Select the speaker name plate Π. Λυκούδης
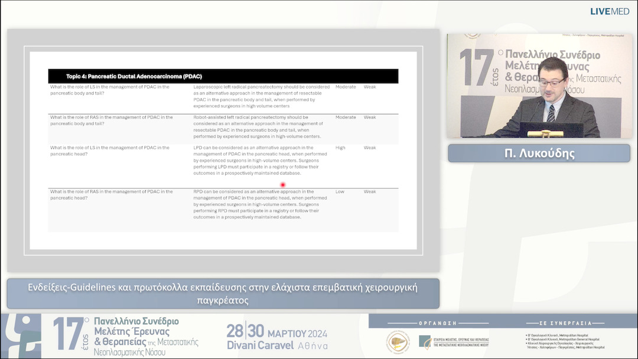This screenshot has width=638, height=359. (539, 153)
